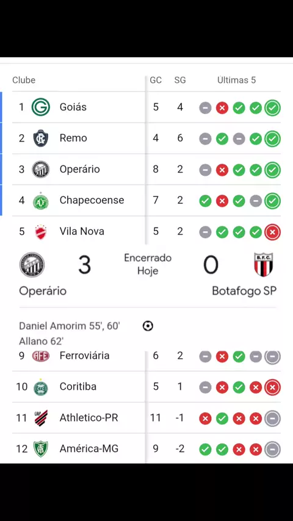Click the Botafogo SP shield in match result
293x521 pixels.
[264, 265]
